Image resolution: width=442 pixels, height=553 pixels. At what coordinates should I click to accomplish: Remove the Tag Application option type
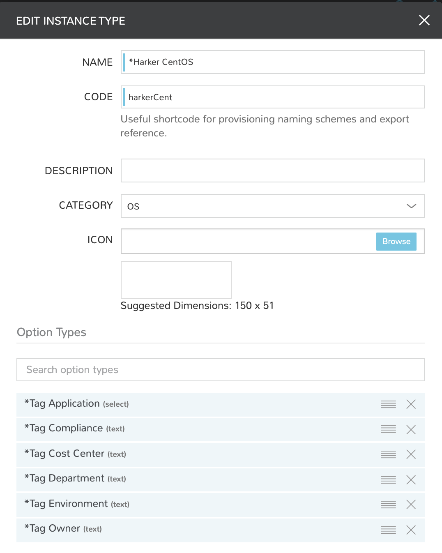coord(411,404)
